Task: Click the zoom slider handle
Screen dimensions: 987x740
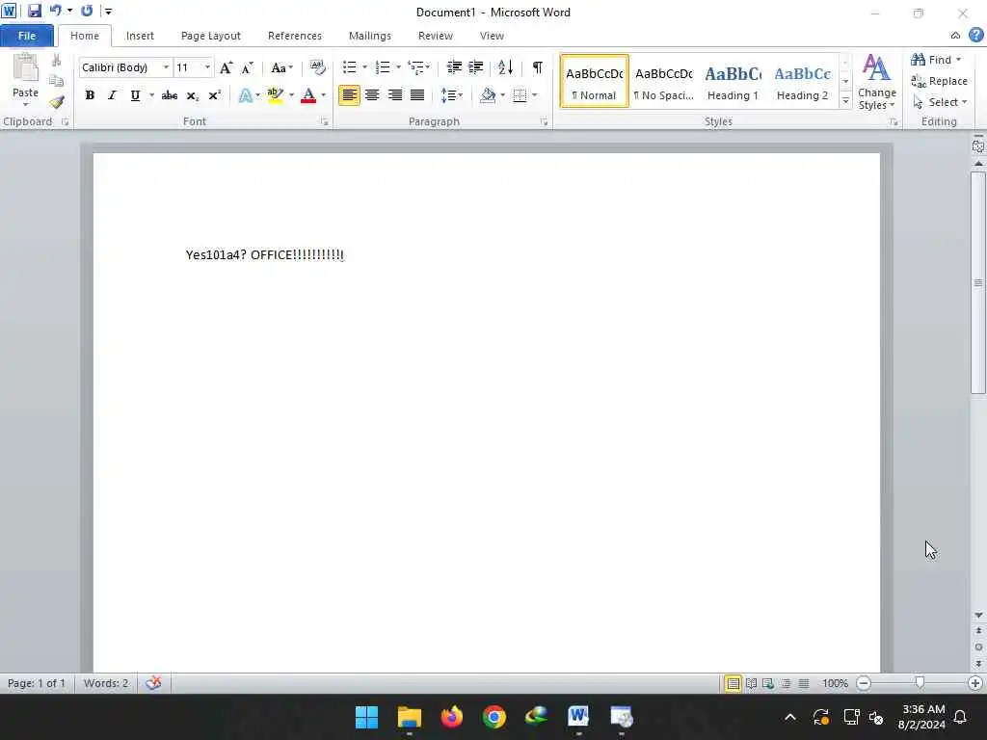Action: [920, 683]
